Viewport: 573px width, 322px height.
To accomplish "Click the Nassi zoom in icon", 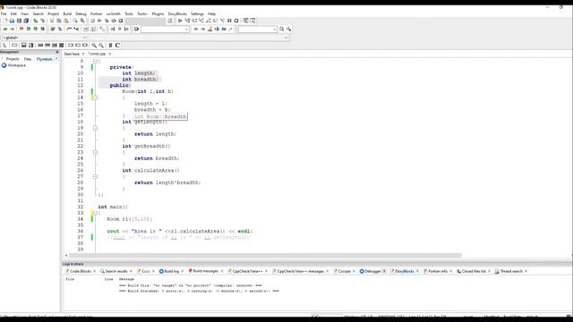I will pos(94,46).
